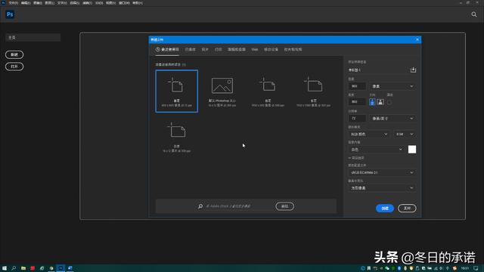The image size is (484, 272).
Task: Select custom preset right of Default Photoshop Size
Action: pyautogui.click(x=268, y=91)
